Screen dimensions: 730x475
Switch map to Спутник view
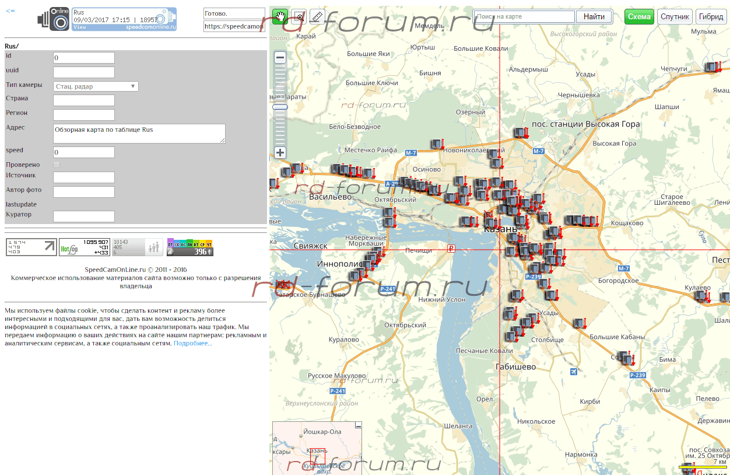click(675, 16)
